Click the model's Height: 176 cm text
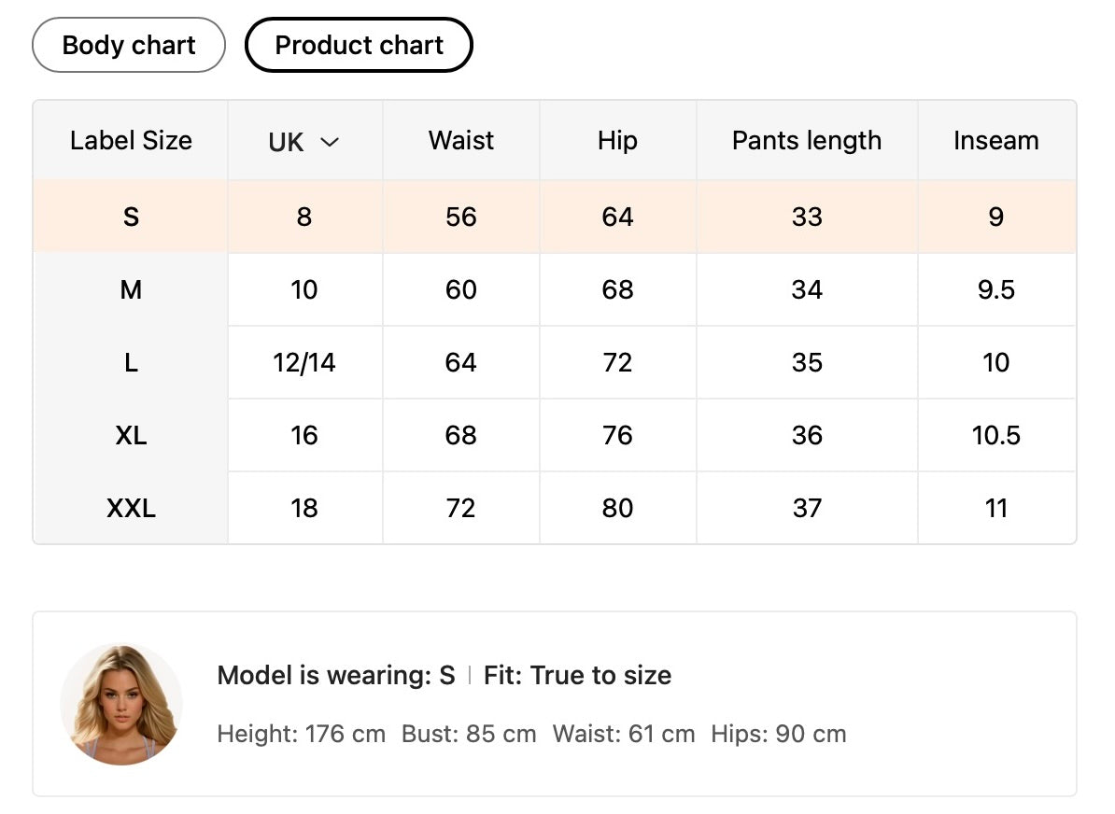Viewport: 1115px width, 814px height. 301,735
